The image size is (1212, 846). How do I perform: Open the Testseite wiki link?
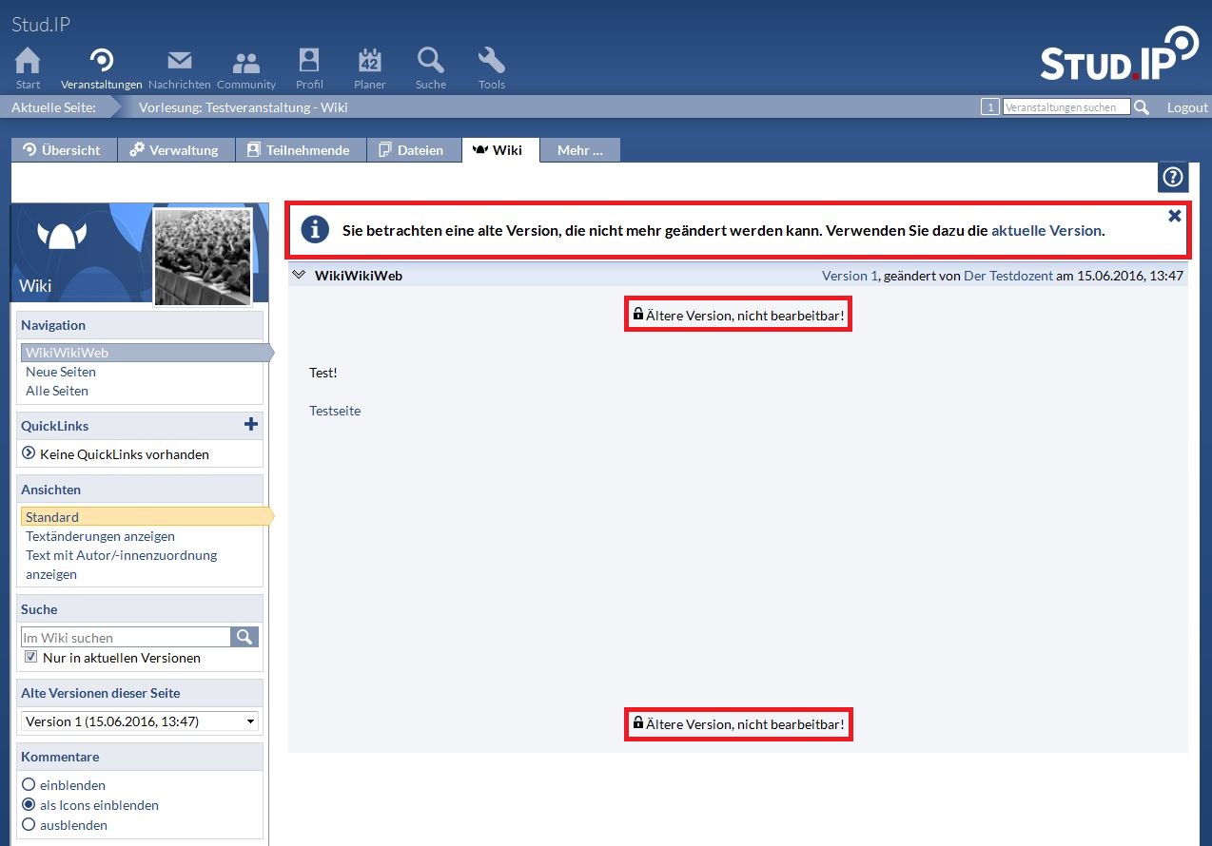[335, 411]
